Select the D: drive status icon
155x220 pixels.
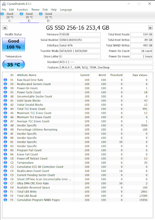41,14
